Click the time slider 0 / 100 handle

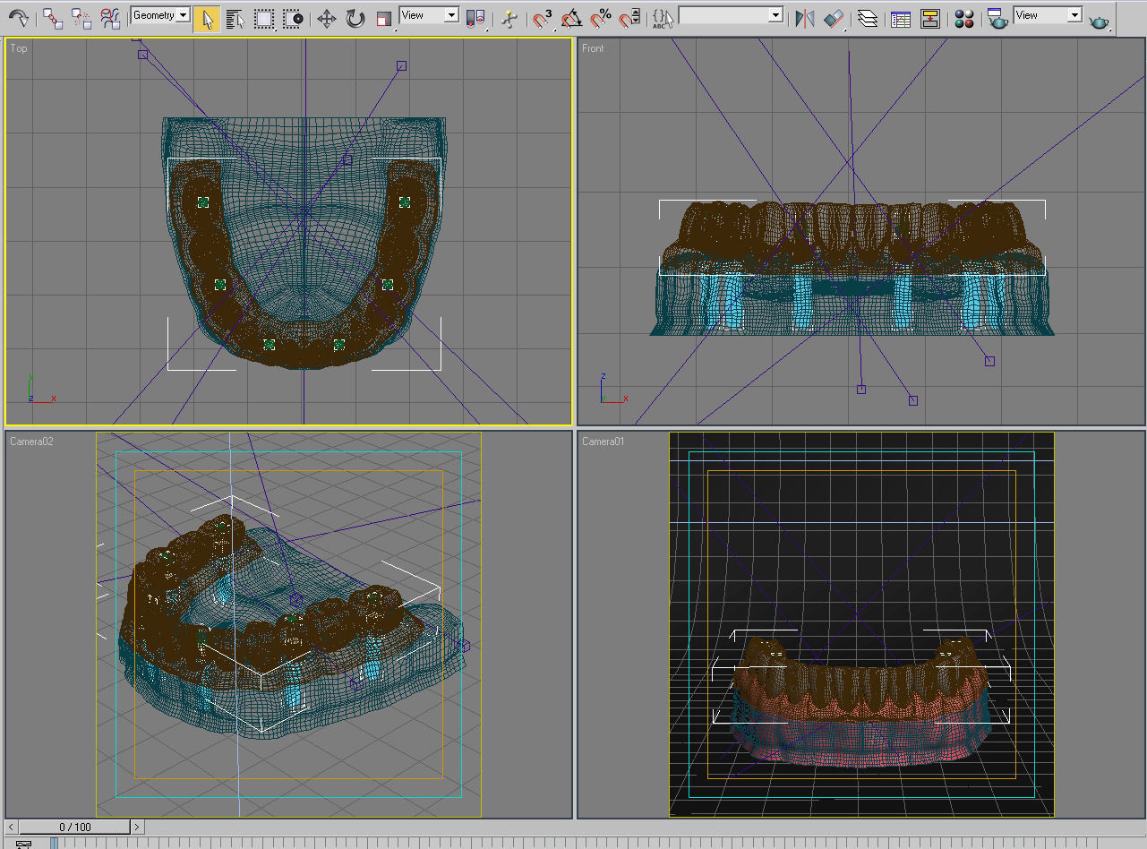click(75, 827)
